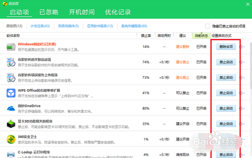This screenshot has height=158, width=252.
Task: Switch to the 已忽略 tab
Action: click(x=49, y=12)
